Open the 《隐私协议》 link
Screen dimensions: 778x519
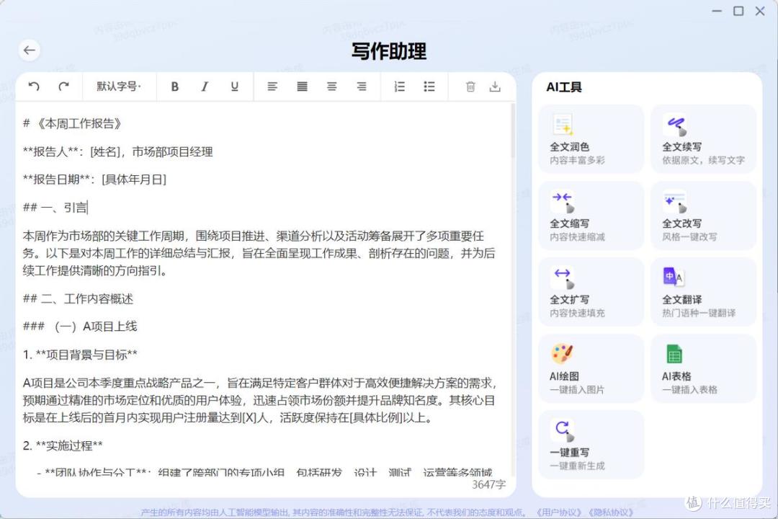[x=611, y=512]
